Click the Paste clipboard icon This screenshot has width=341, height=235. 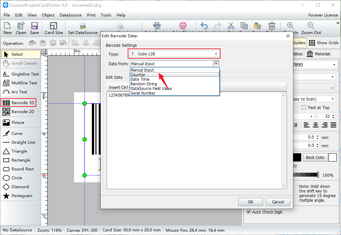pos(257,26)
